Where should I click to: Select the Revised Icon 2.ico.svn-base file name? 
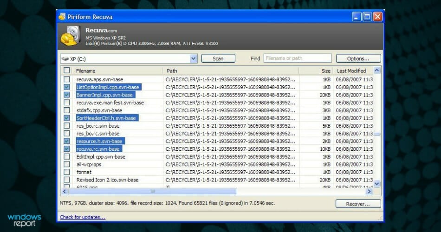(x=107, y=180)
